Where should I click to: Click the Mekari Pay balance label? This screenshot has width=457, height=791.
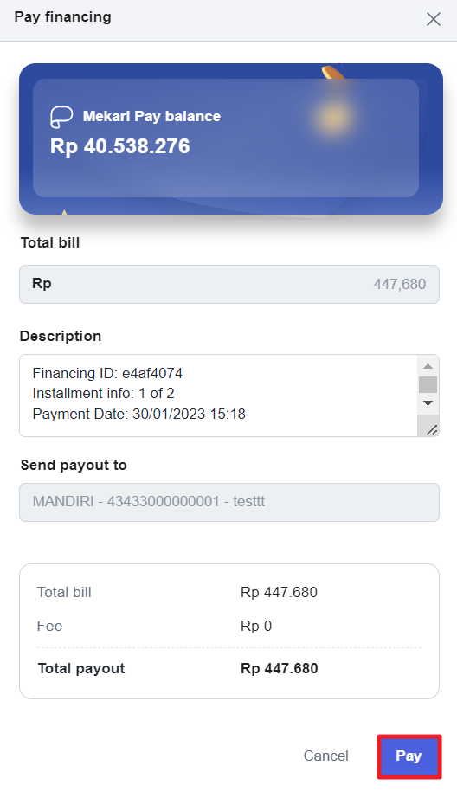(151, 117)
